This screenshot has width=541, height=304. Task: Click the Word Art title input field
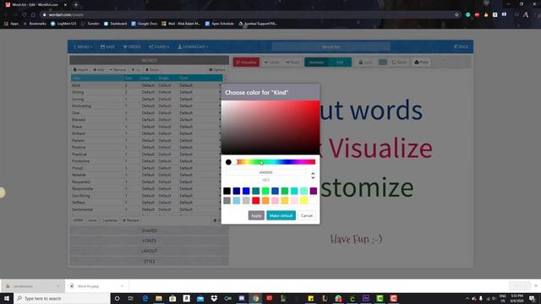tap(331, 46)
